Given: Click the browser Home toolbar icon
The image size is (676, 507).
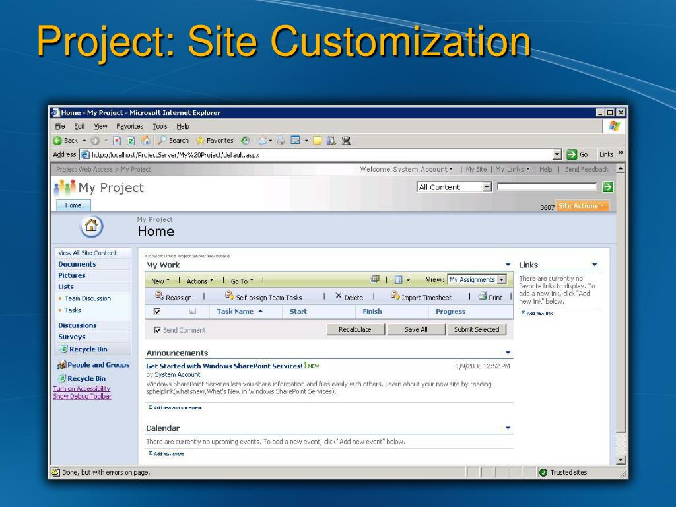Looking at the screenshot, I should coord(146,141).
